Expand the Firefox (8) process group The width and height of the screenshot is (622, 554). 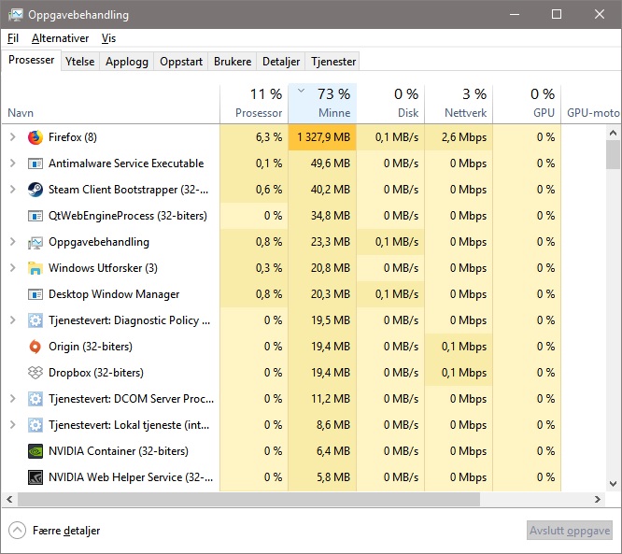[x=13, y=137]
